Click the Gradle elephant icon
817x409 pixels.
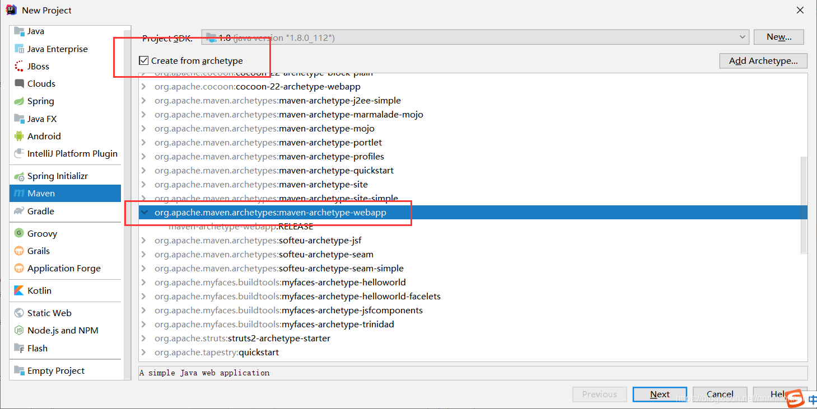tap(19, 211)
